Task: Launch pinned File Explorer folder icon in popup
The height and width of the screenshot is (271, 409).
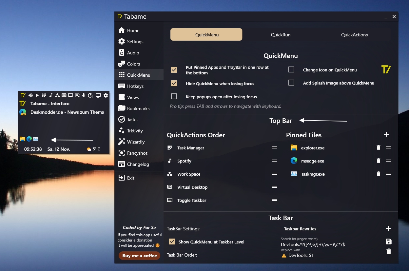Action: click(22, 139)
